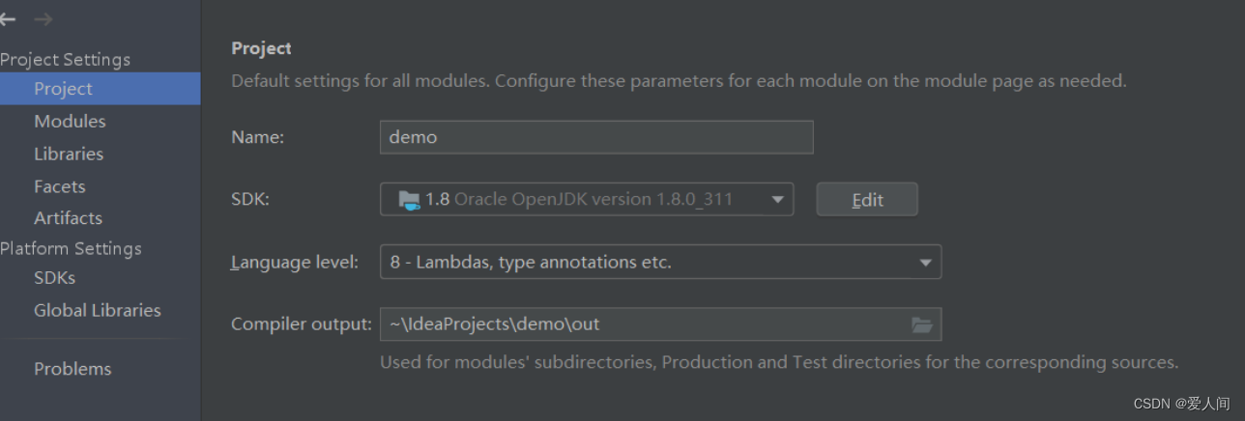The width and height of the screenshot is (1245, 421).
Task: Select Artifacts in the sidebar
Action: coord(68,218)
